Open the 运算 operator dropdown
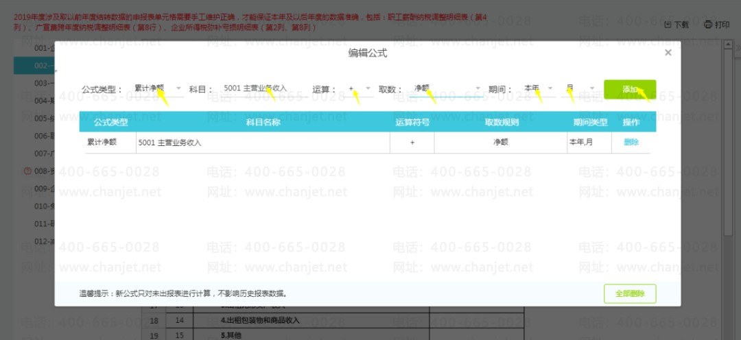Image resolution: width=741 pixels, height=340 pixels. point(360,88)
